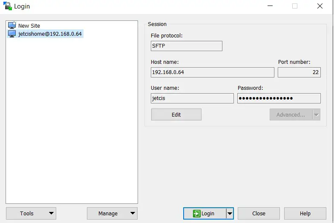The image size is (334, 223).
Task: Close the Login dialog with X
Action: pyautogui.click(x=320, y=6)
